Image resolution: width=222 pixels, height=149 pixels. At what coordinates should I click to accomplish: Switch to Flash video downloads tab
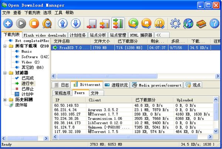tap(45, 35)
